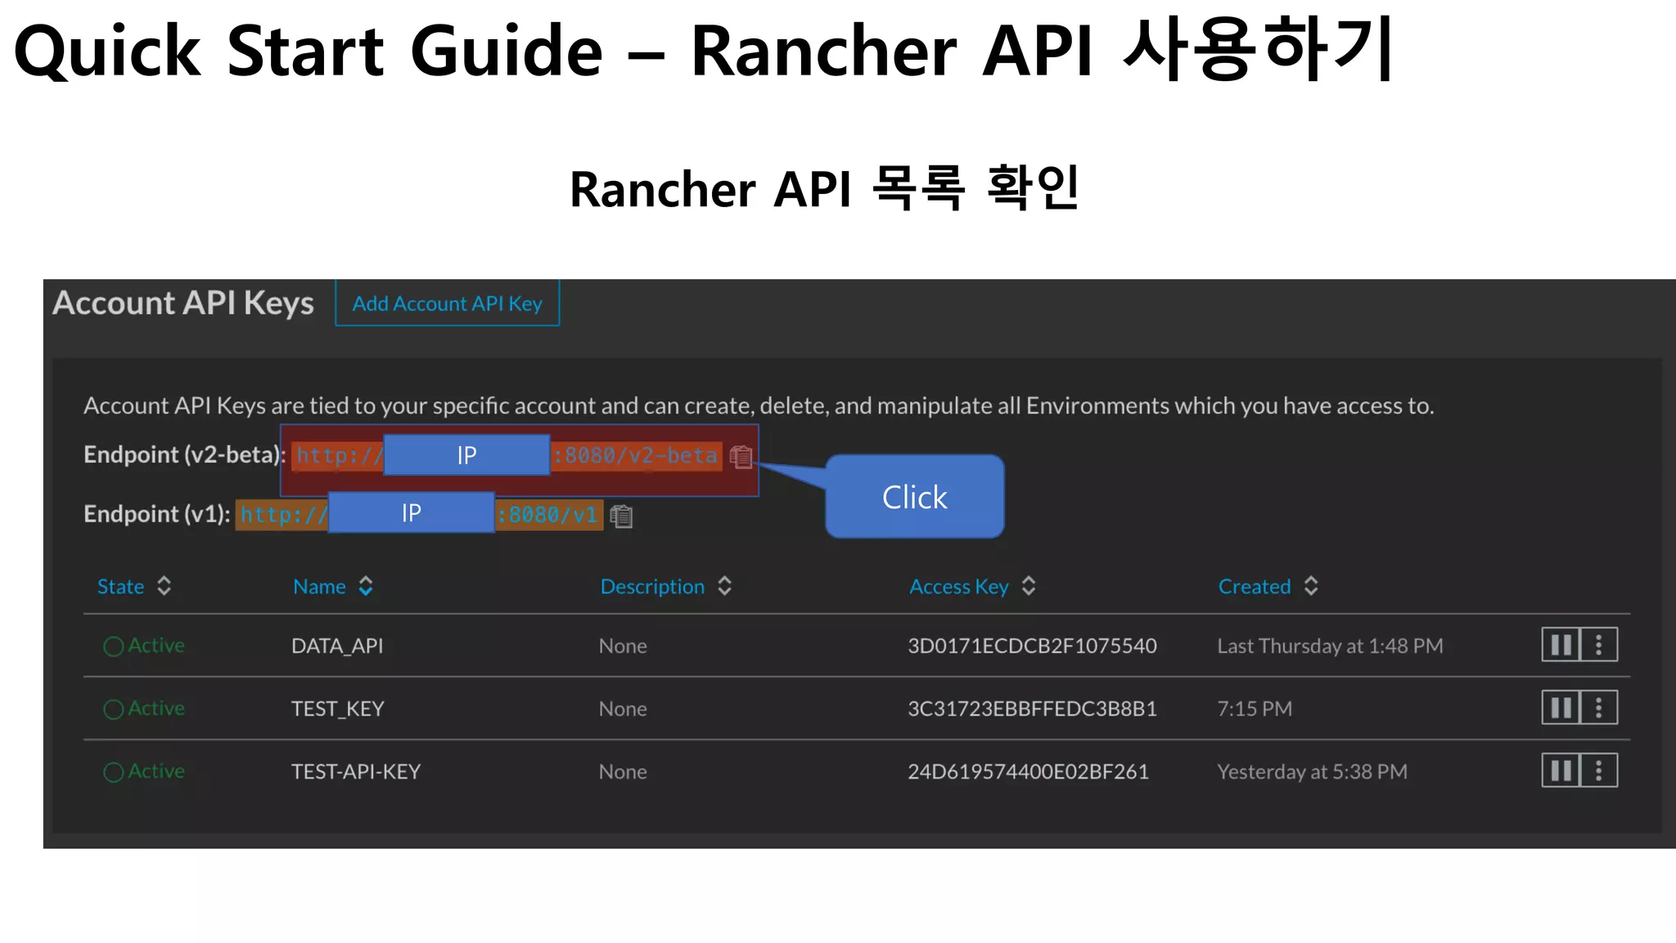Select the TEST_KEY access key value

[1031, 709]
